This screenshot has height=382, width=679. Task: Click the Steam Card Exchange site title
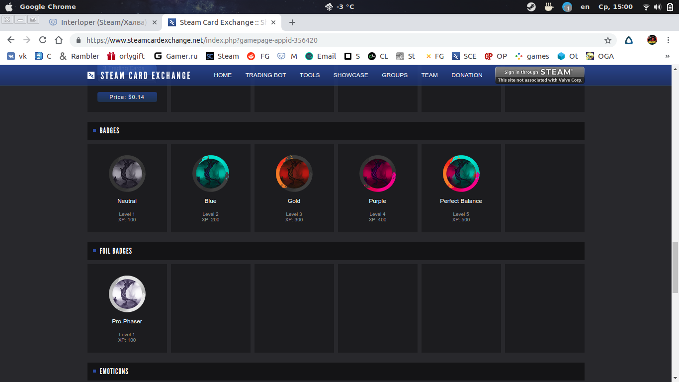tap(146, 75)
